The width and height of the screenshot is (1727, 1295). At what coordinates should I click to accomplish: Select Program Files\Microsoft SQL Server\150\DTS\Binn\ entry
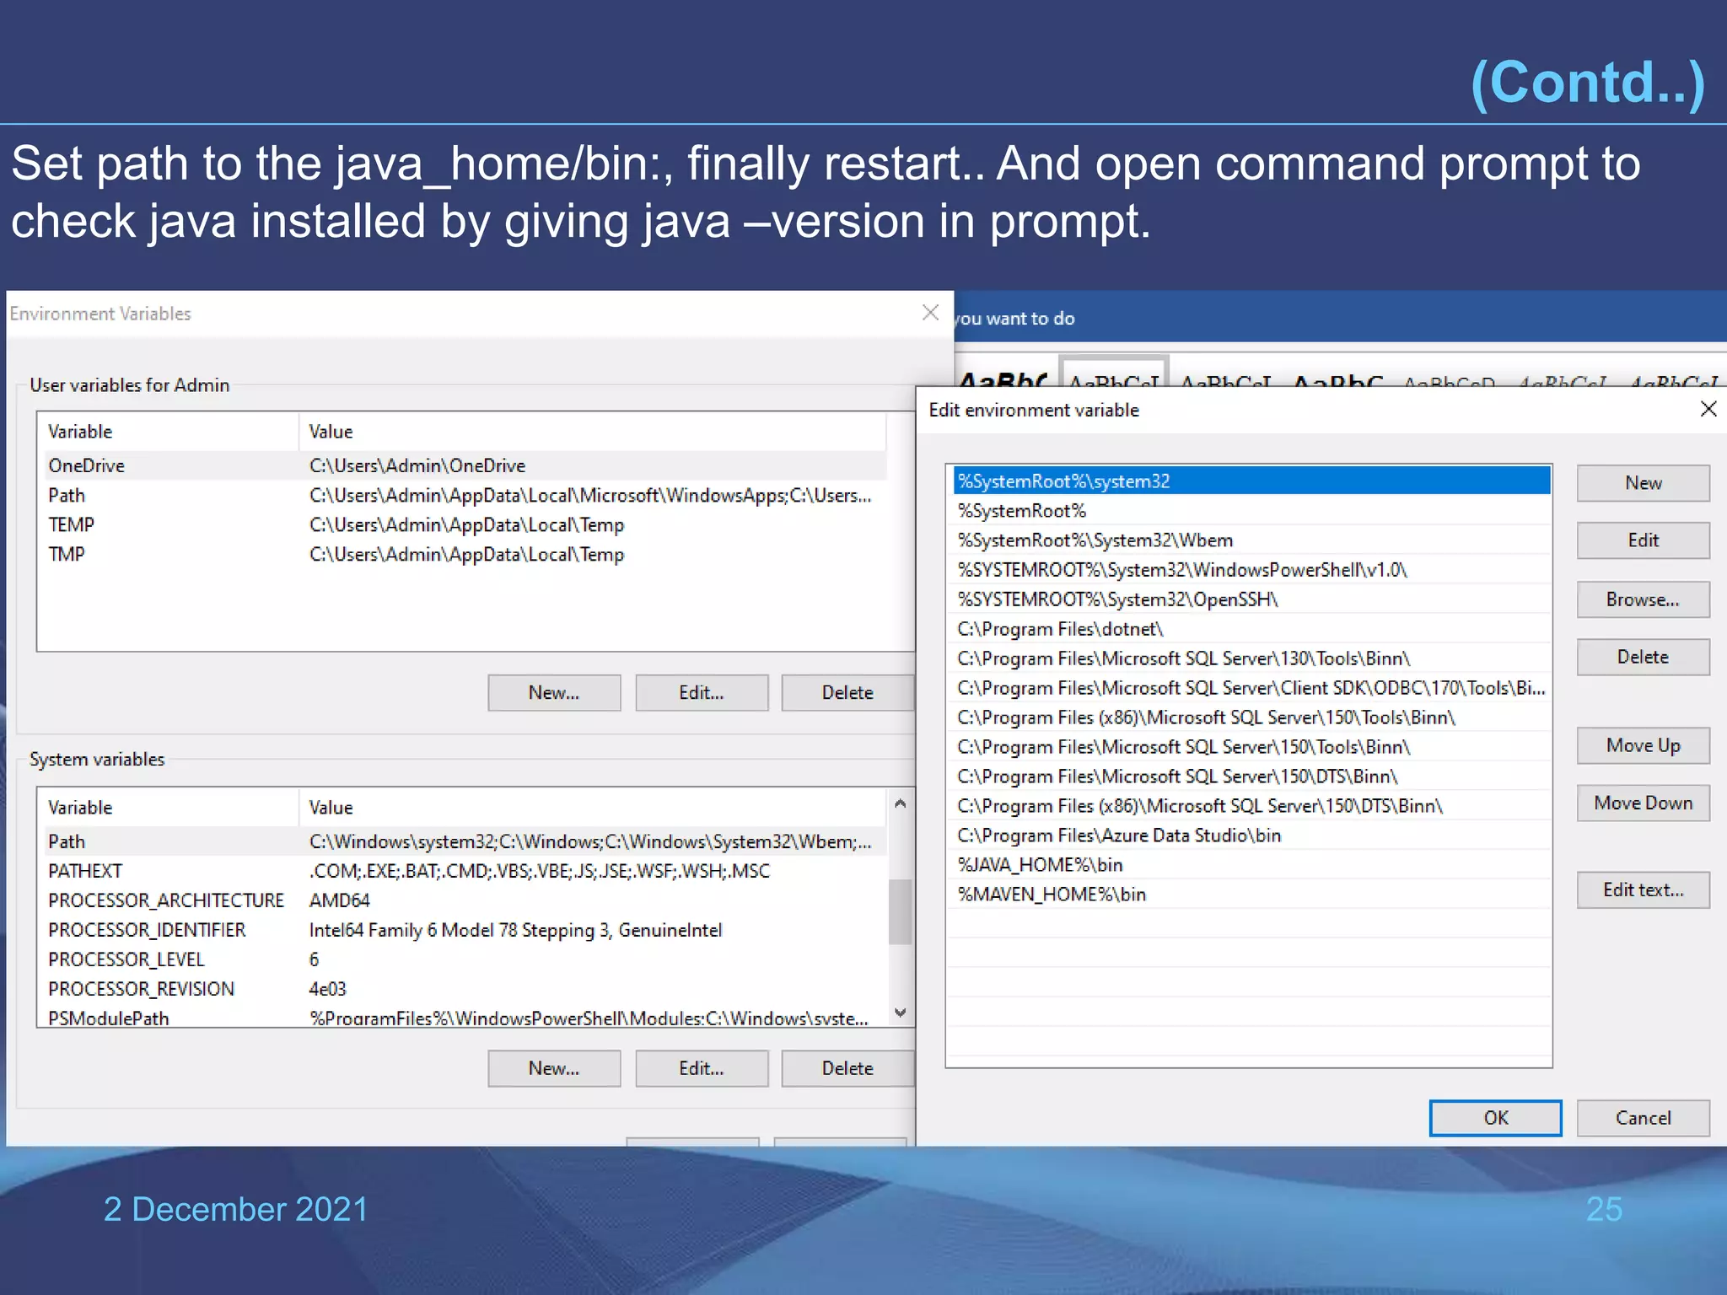tap(1251, 776)
